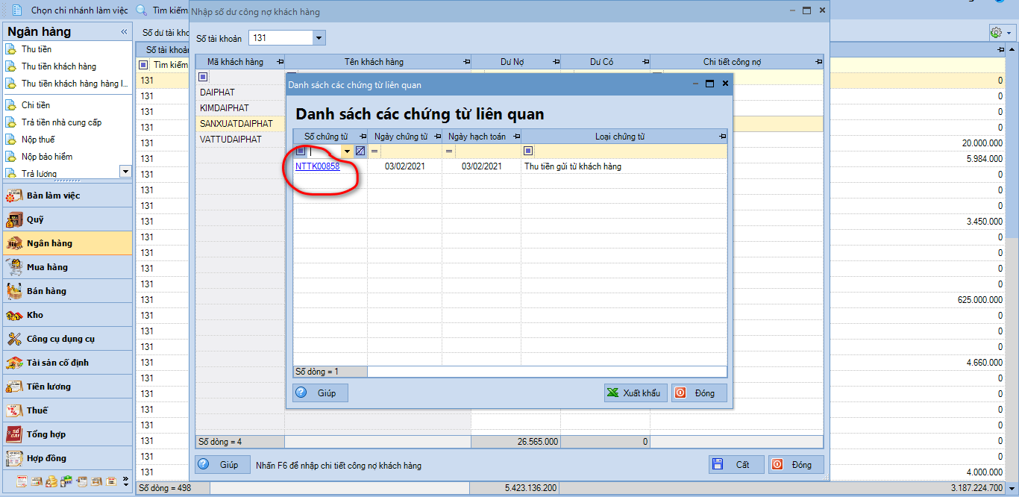Select Bán hàng in navigation pane
Image resolution: width=1019 pixels, height=497 pixels.
pos(46,291)
